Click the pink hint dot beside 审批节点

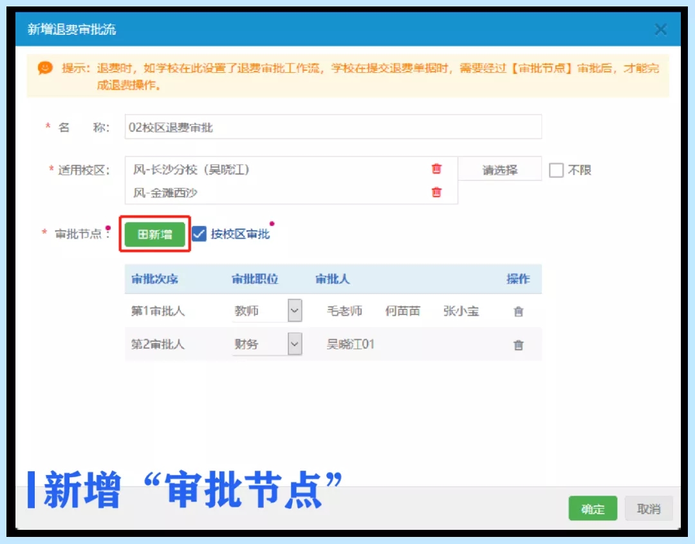click(108, 227)
